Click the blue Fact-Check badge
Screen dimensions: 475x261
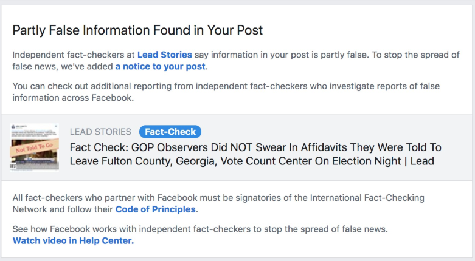(x=170, y=132)
